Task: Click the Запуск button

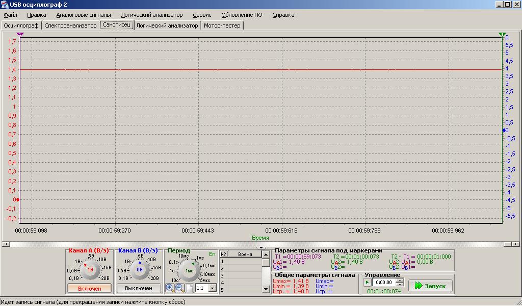Action: coord(430,286)
